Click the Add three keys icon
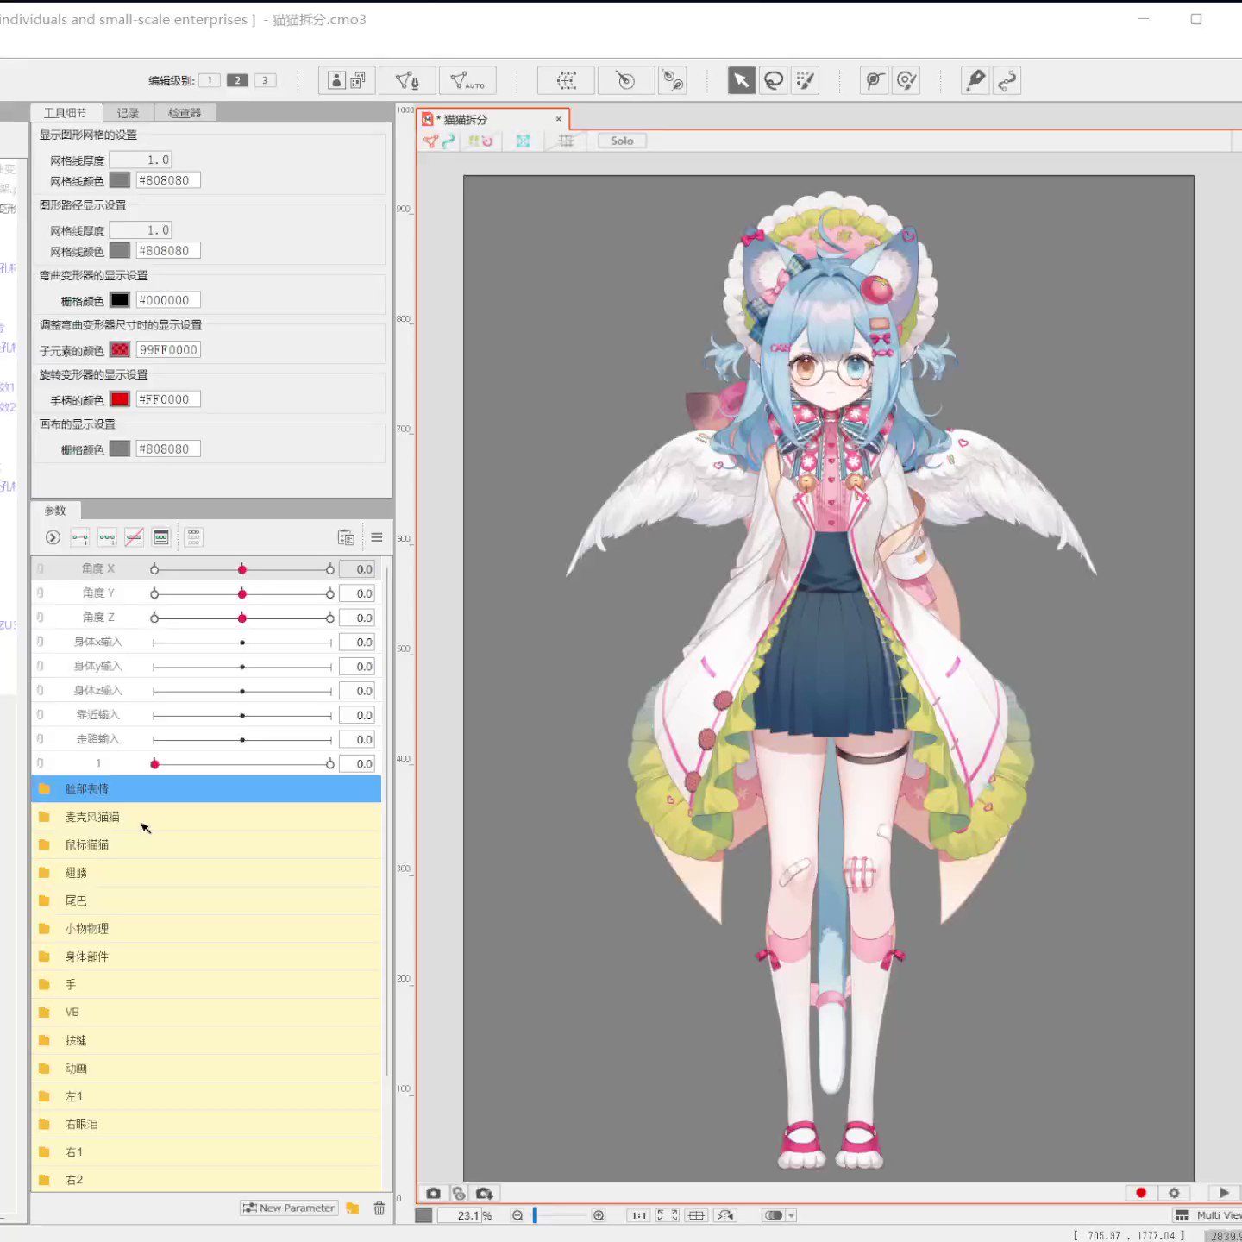Viewport: 1242px width, 1242px height. (107, 537)
